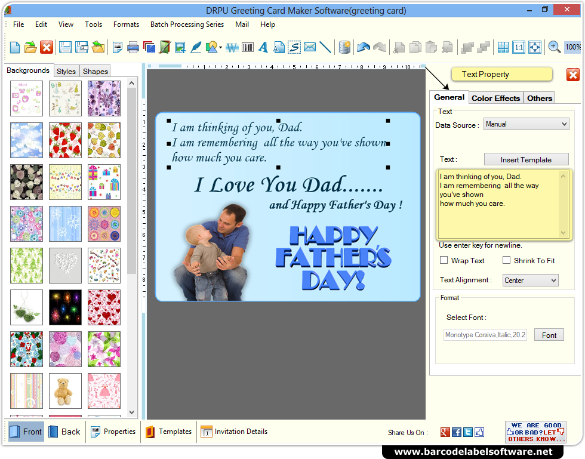Open the Text Alignment dropdown
Image resolution: width=585 pixels, height=459 pixels.
coord(530,281)
